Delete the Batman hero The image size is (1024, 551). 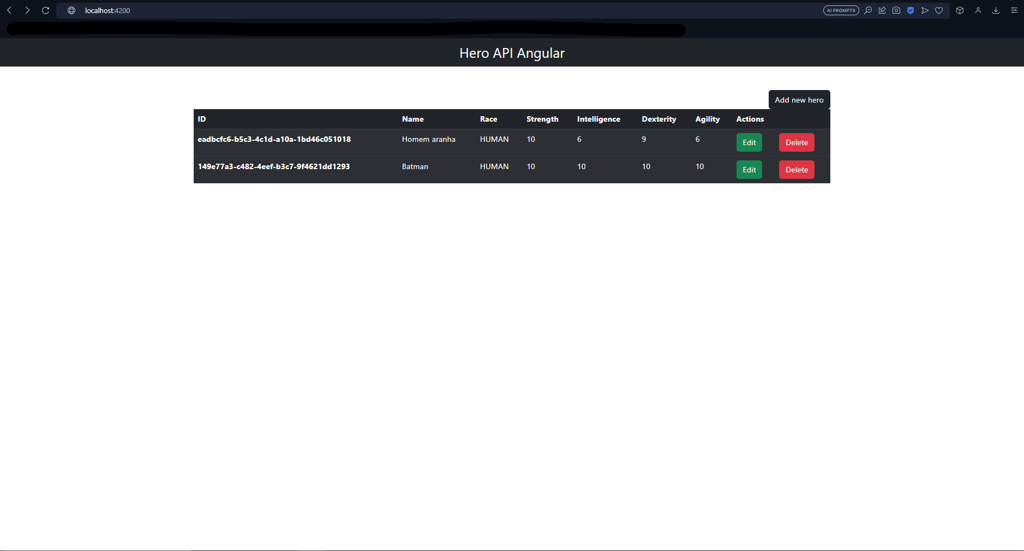(797, 170)
